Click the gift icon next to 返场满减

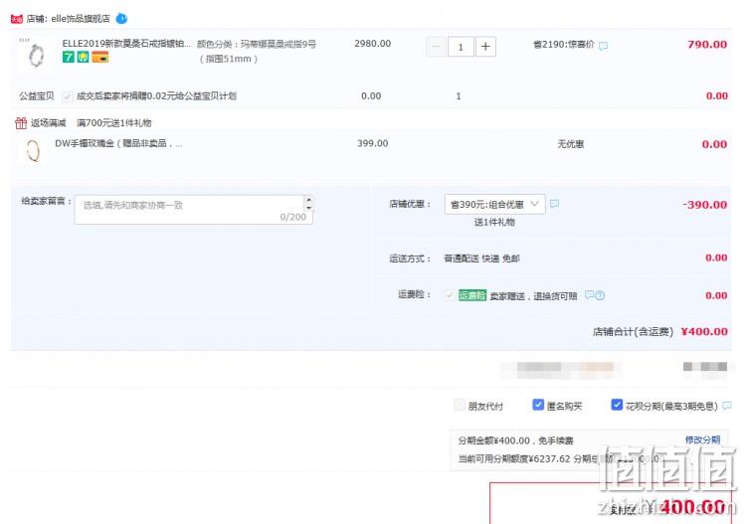[21, 123]
